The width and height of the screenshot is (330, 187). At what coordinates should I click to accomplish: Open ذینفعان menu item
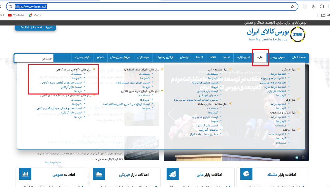184,57
